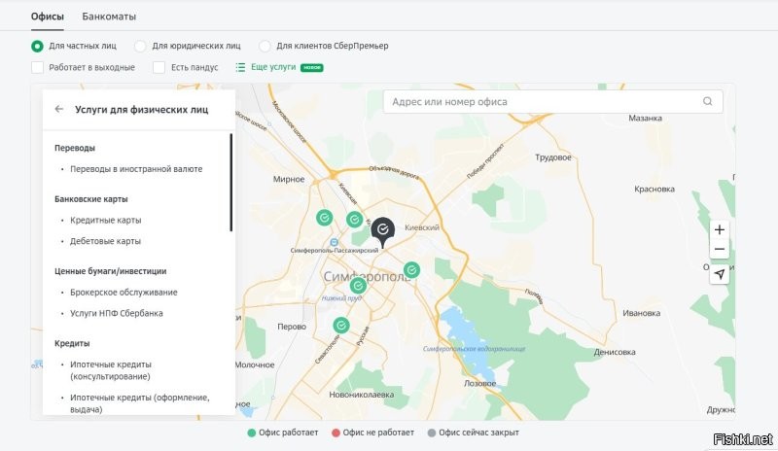Viewport: 778px width, 451px height.
Task: Click the search magnifier icon in address field
Action: 708,102
